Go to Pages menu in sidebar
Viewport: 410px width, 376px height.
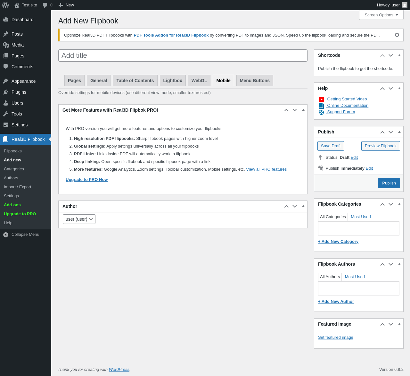(26, 56)
